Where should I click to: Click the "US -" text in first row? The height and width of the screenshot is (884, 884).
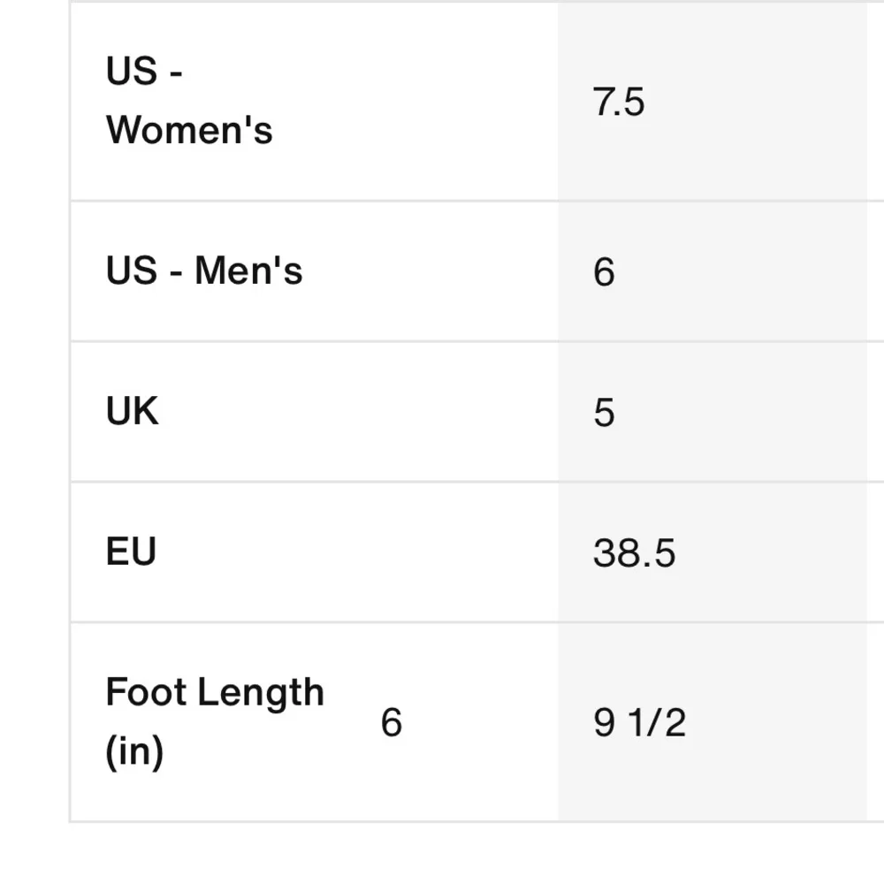pyautogui.click(x=144, y=72)
